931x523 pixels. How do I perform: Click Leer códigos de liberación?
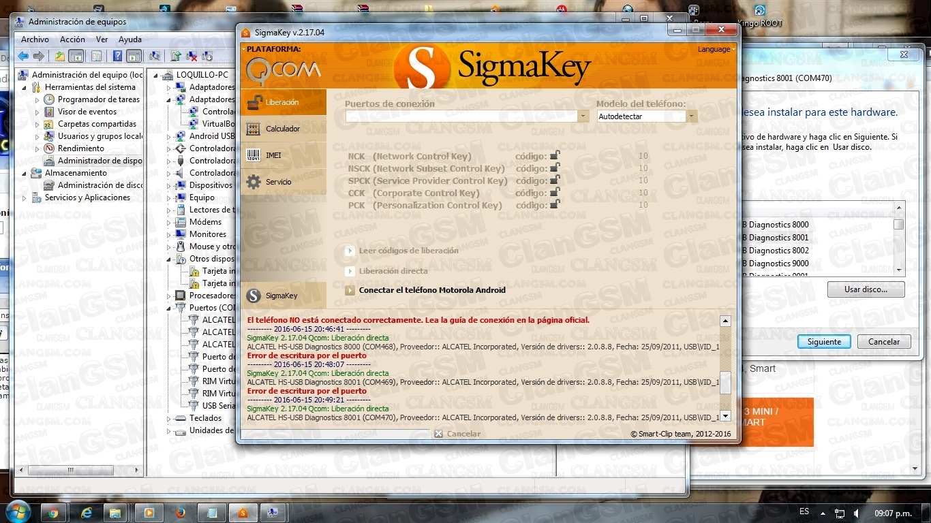[x=409, y=251]
